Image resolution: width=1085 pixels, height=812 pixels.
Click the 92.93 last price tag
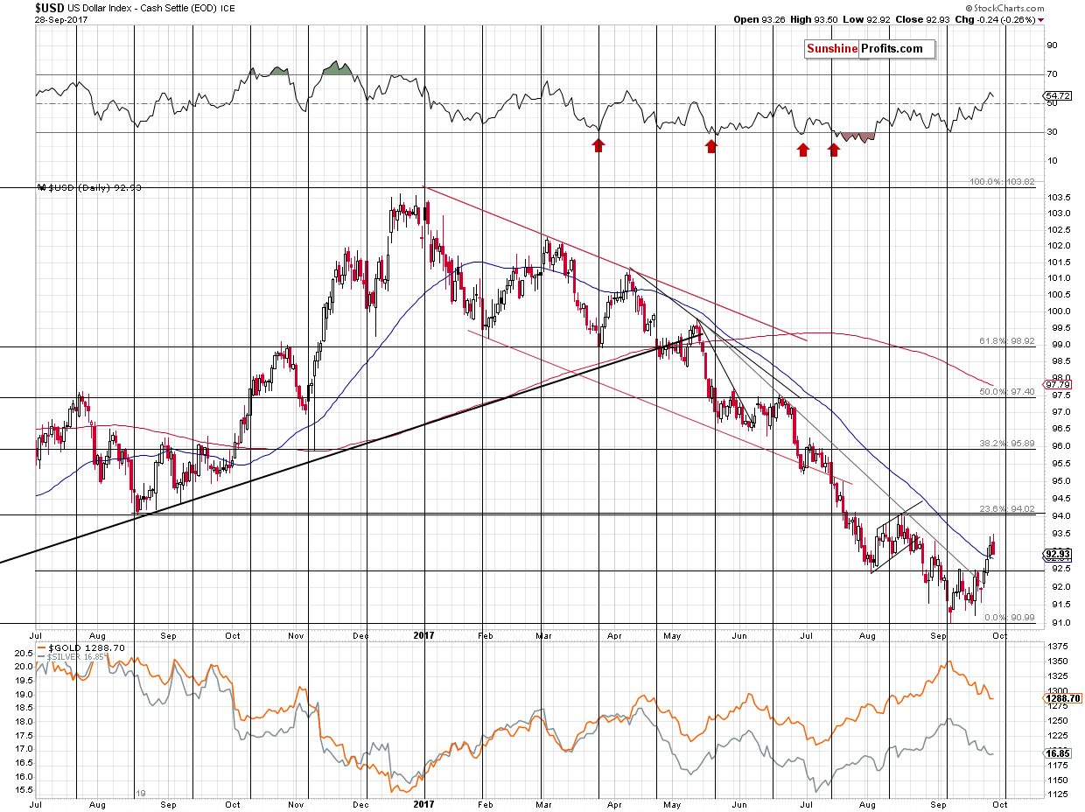tap(1057, 554)
